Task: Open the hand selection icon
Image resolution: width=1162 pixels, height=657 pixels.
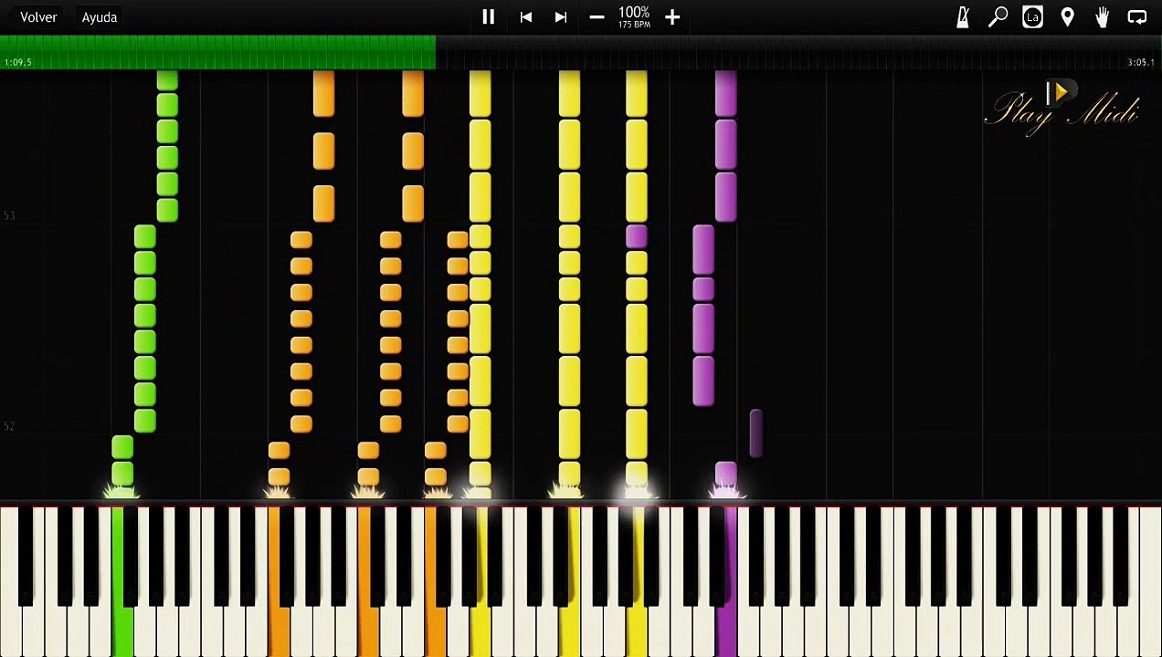Action: coord(1103,16)
